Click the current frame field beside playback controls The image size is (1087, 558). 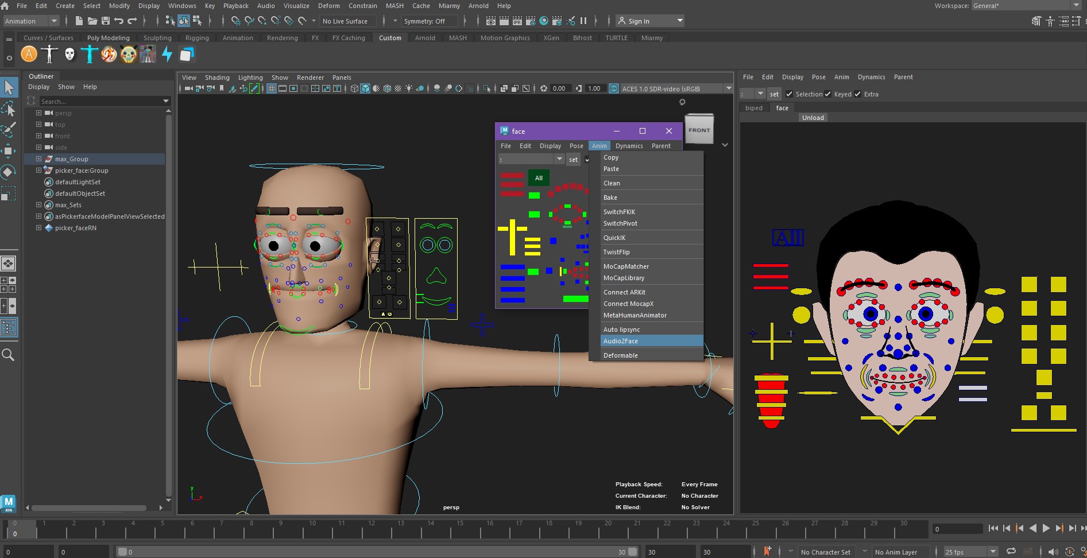(958, 529)
